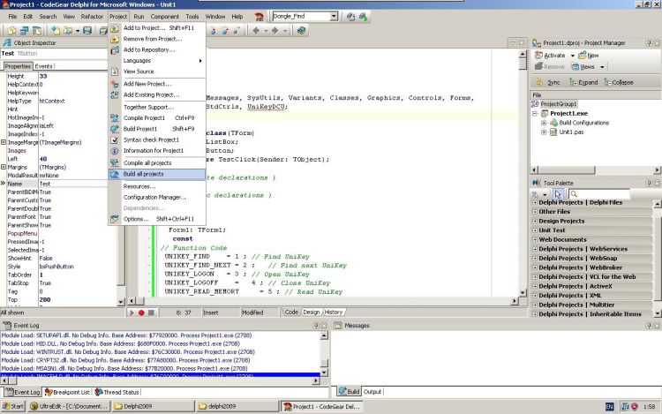
Task: Toggle the Syntax check Project1 checkmark icon
Action: 115,139
